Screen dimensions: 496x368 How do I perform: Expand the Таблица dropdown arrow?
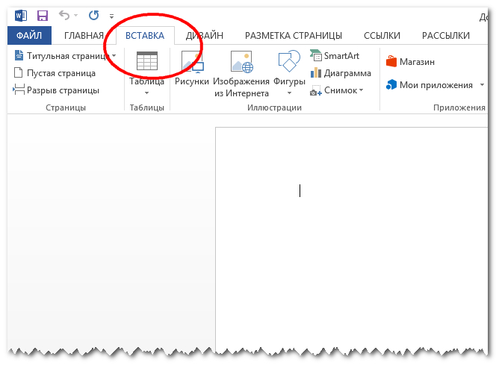click(x=146, y=93)
